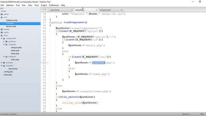Click file_exists on line 63
The width and height of the screenshot is (206, 116).
69,97
